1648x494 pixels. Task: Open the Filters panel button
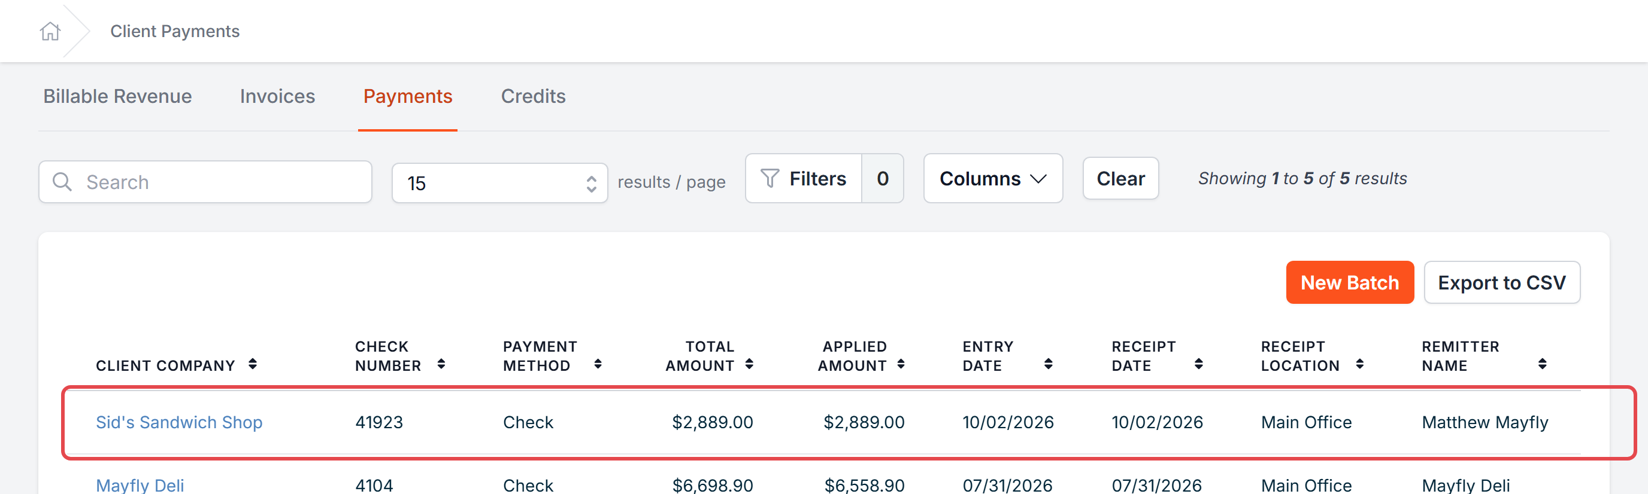coord(804,179)
